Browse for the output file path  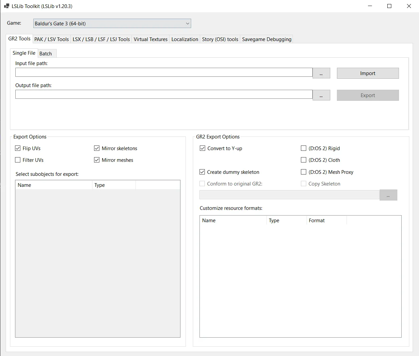point(321,95)
